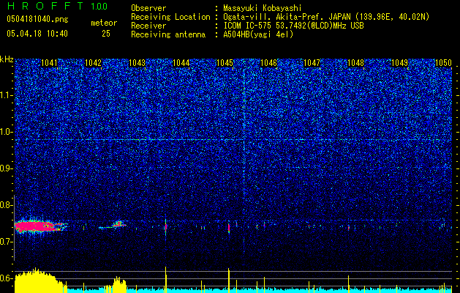Click the 1043 time marker

pos(137,63)
